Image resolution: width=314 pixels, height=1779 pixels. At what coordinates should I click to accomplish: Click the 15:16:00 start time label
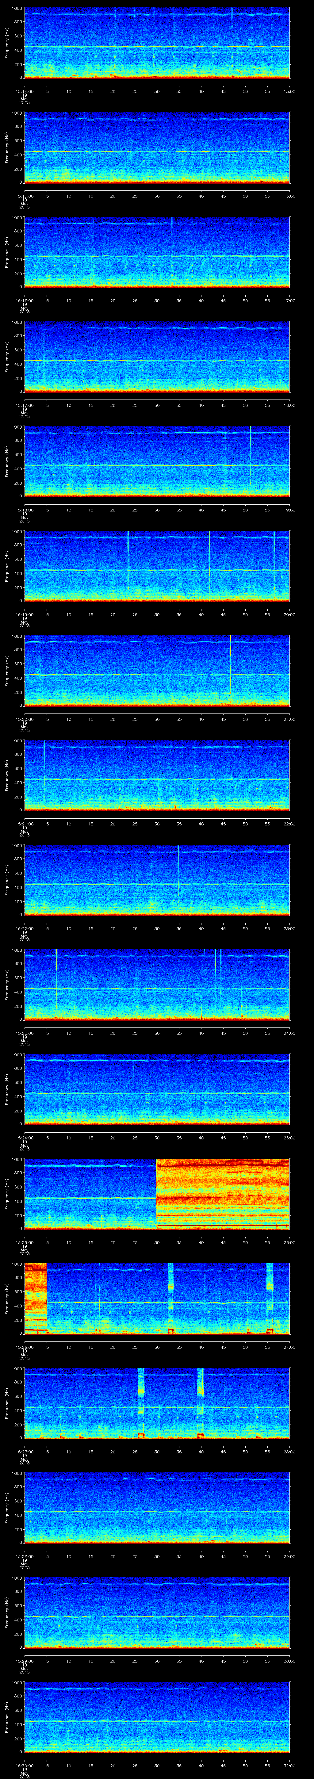coord(24,300)
